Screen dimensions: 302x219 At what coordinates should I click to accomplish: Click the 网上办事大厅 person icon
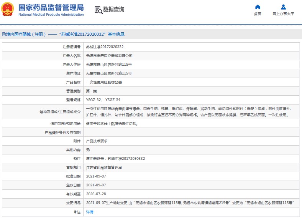(x=283, y=7)
